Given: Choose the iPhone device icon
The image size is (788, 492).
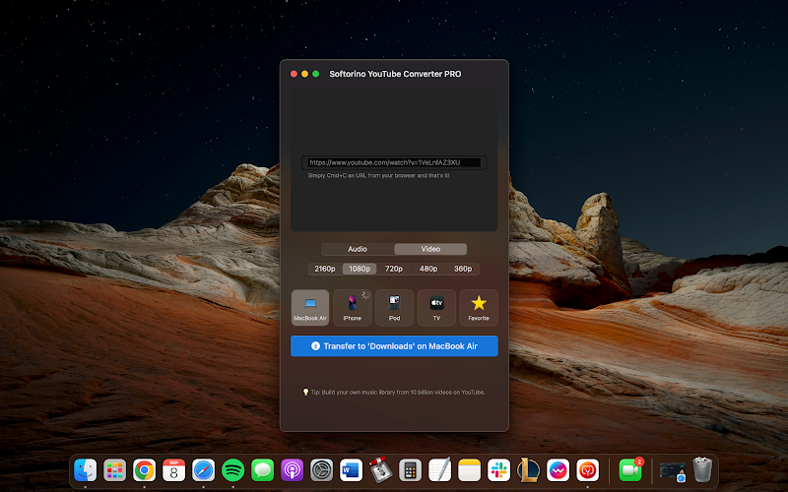Looking at the screenshot, I should (x=353, y=307).
